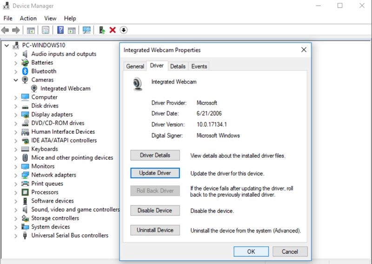Click the Uninstall Device button
Image resolution: width=372 pixels, height=264 pixels.
155,231
